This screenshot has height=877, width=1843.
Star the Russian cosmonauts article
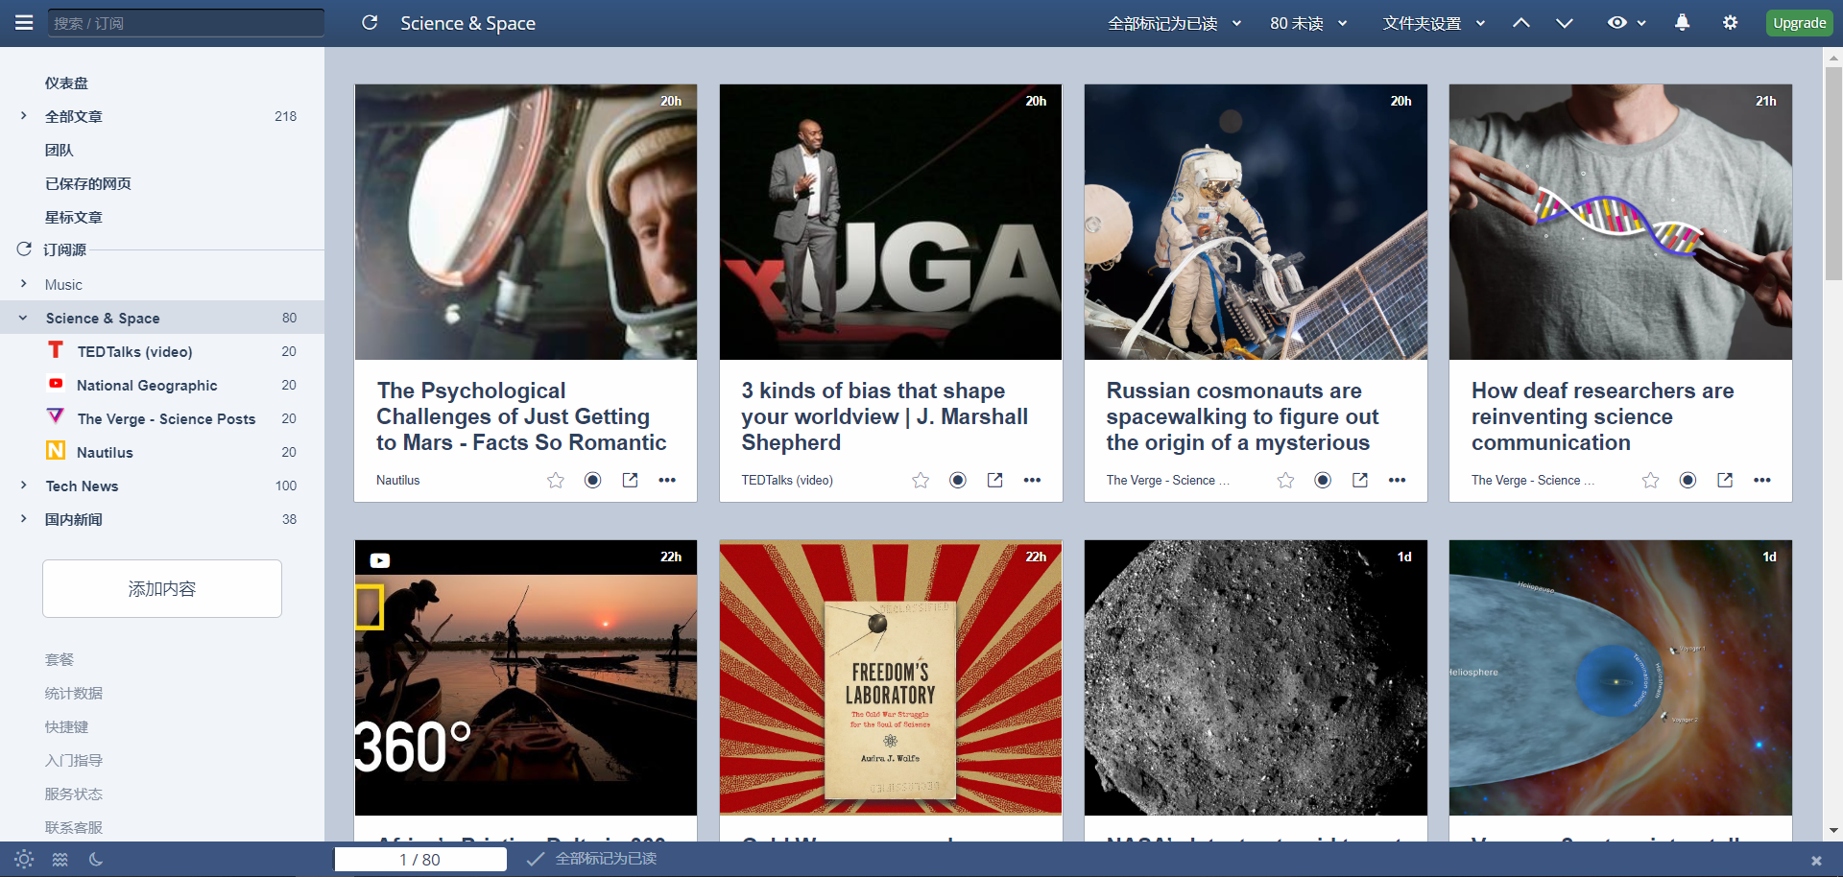1285,480
